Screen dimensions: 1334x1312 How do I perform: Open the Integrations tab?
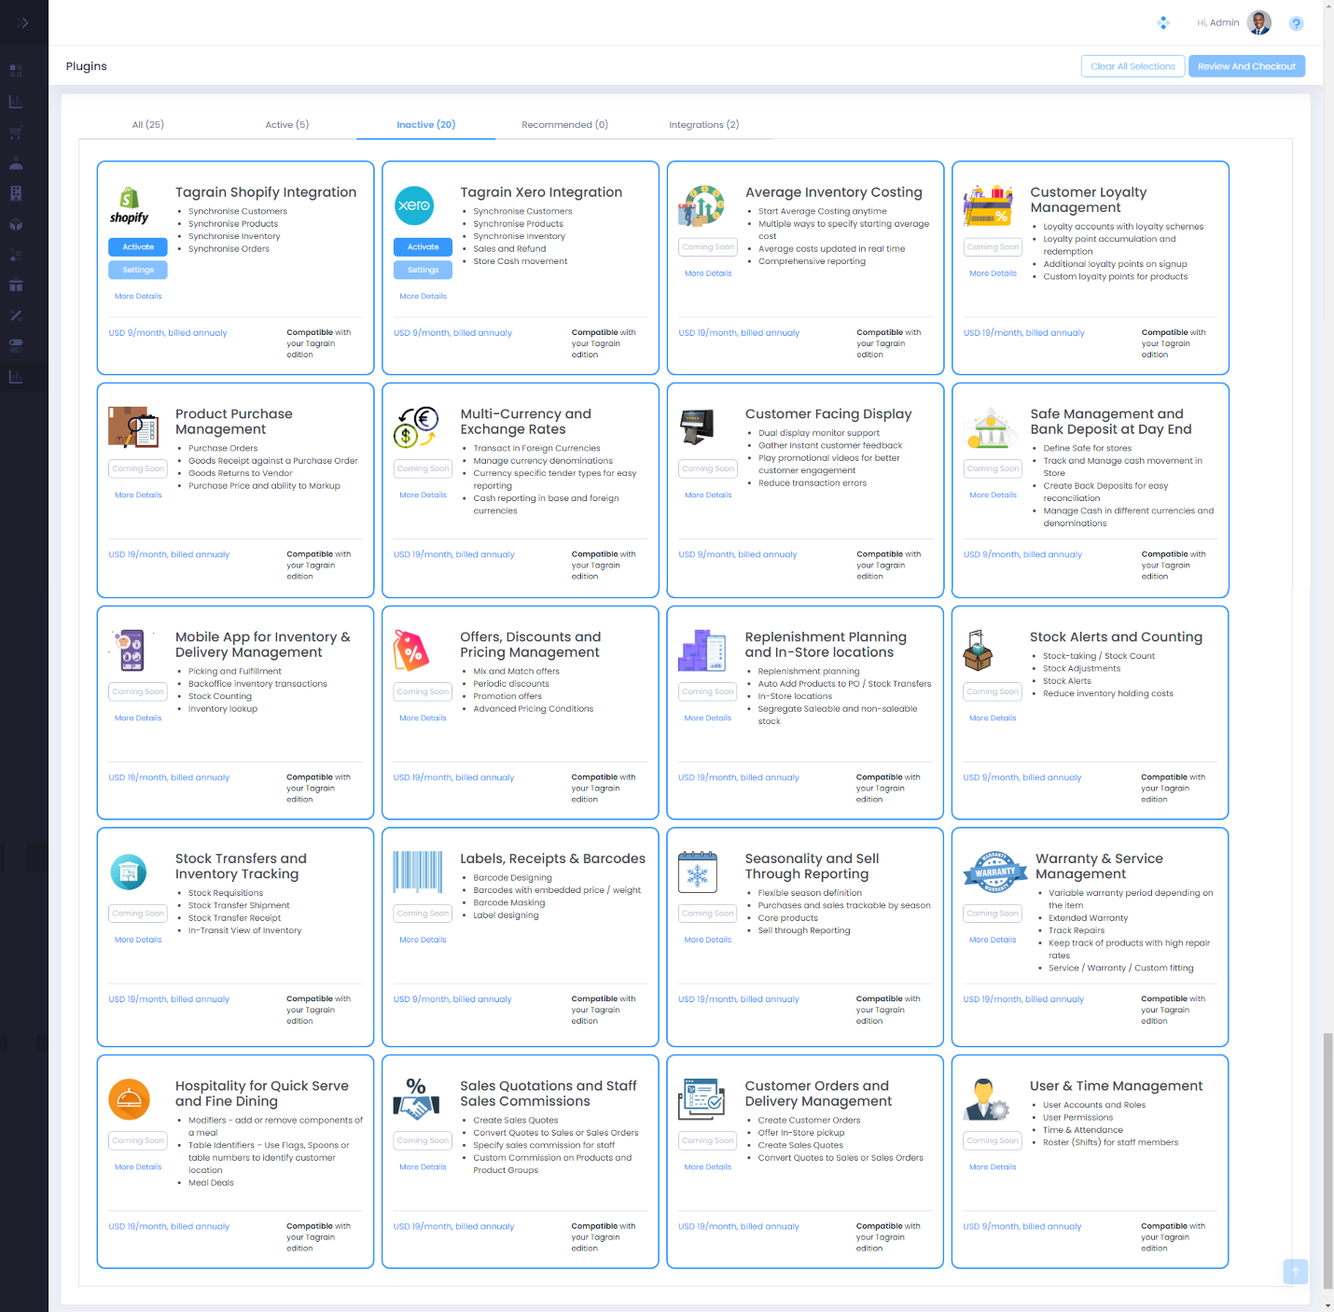[703, 124]
